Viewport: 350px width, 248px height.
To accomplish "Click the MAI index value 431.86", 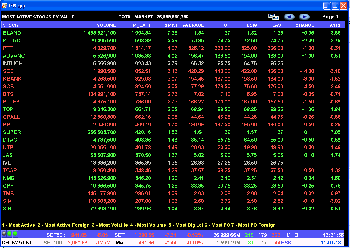I will pyautogui.click(x=146, y=243).
